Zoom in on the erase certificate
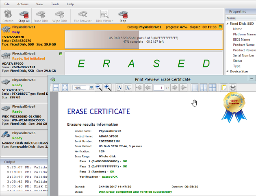 coord(108,87)
